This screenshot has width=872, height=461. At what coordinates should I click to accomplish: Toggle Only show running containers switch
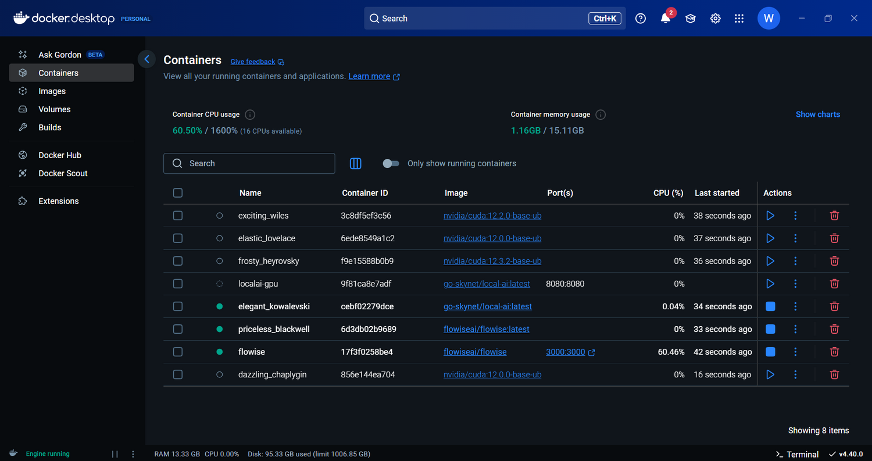click(x=391, y=163)
